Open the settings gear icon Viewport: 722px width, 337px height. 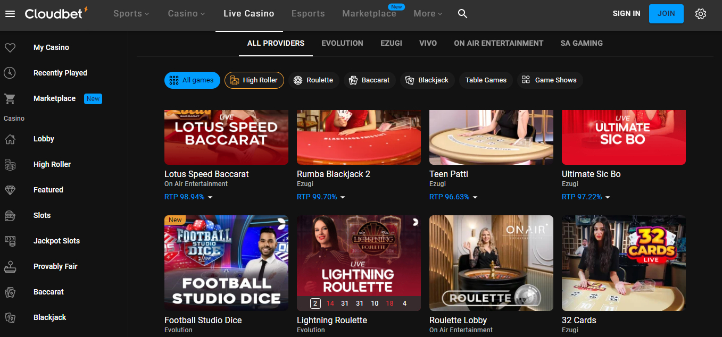click(x=701, y=14)
